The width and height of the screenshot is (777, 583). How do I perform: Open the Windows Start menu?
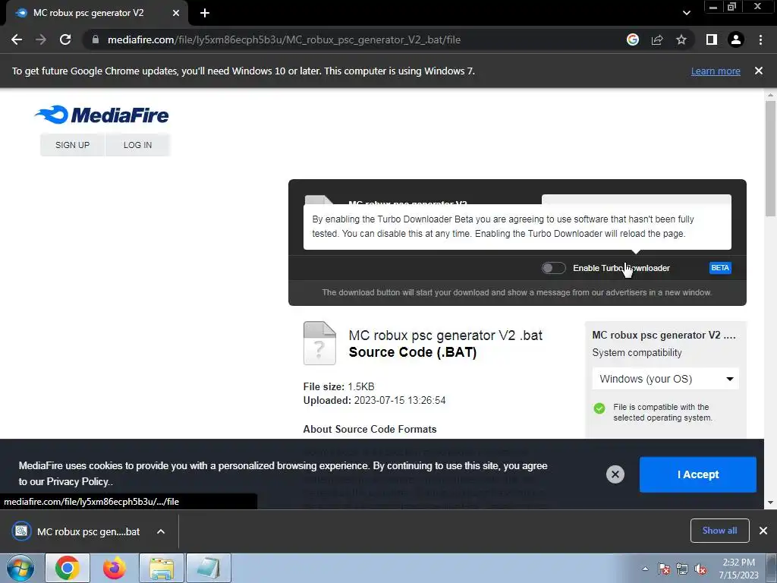20,568
